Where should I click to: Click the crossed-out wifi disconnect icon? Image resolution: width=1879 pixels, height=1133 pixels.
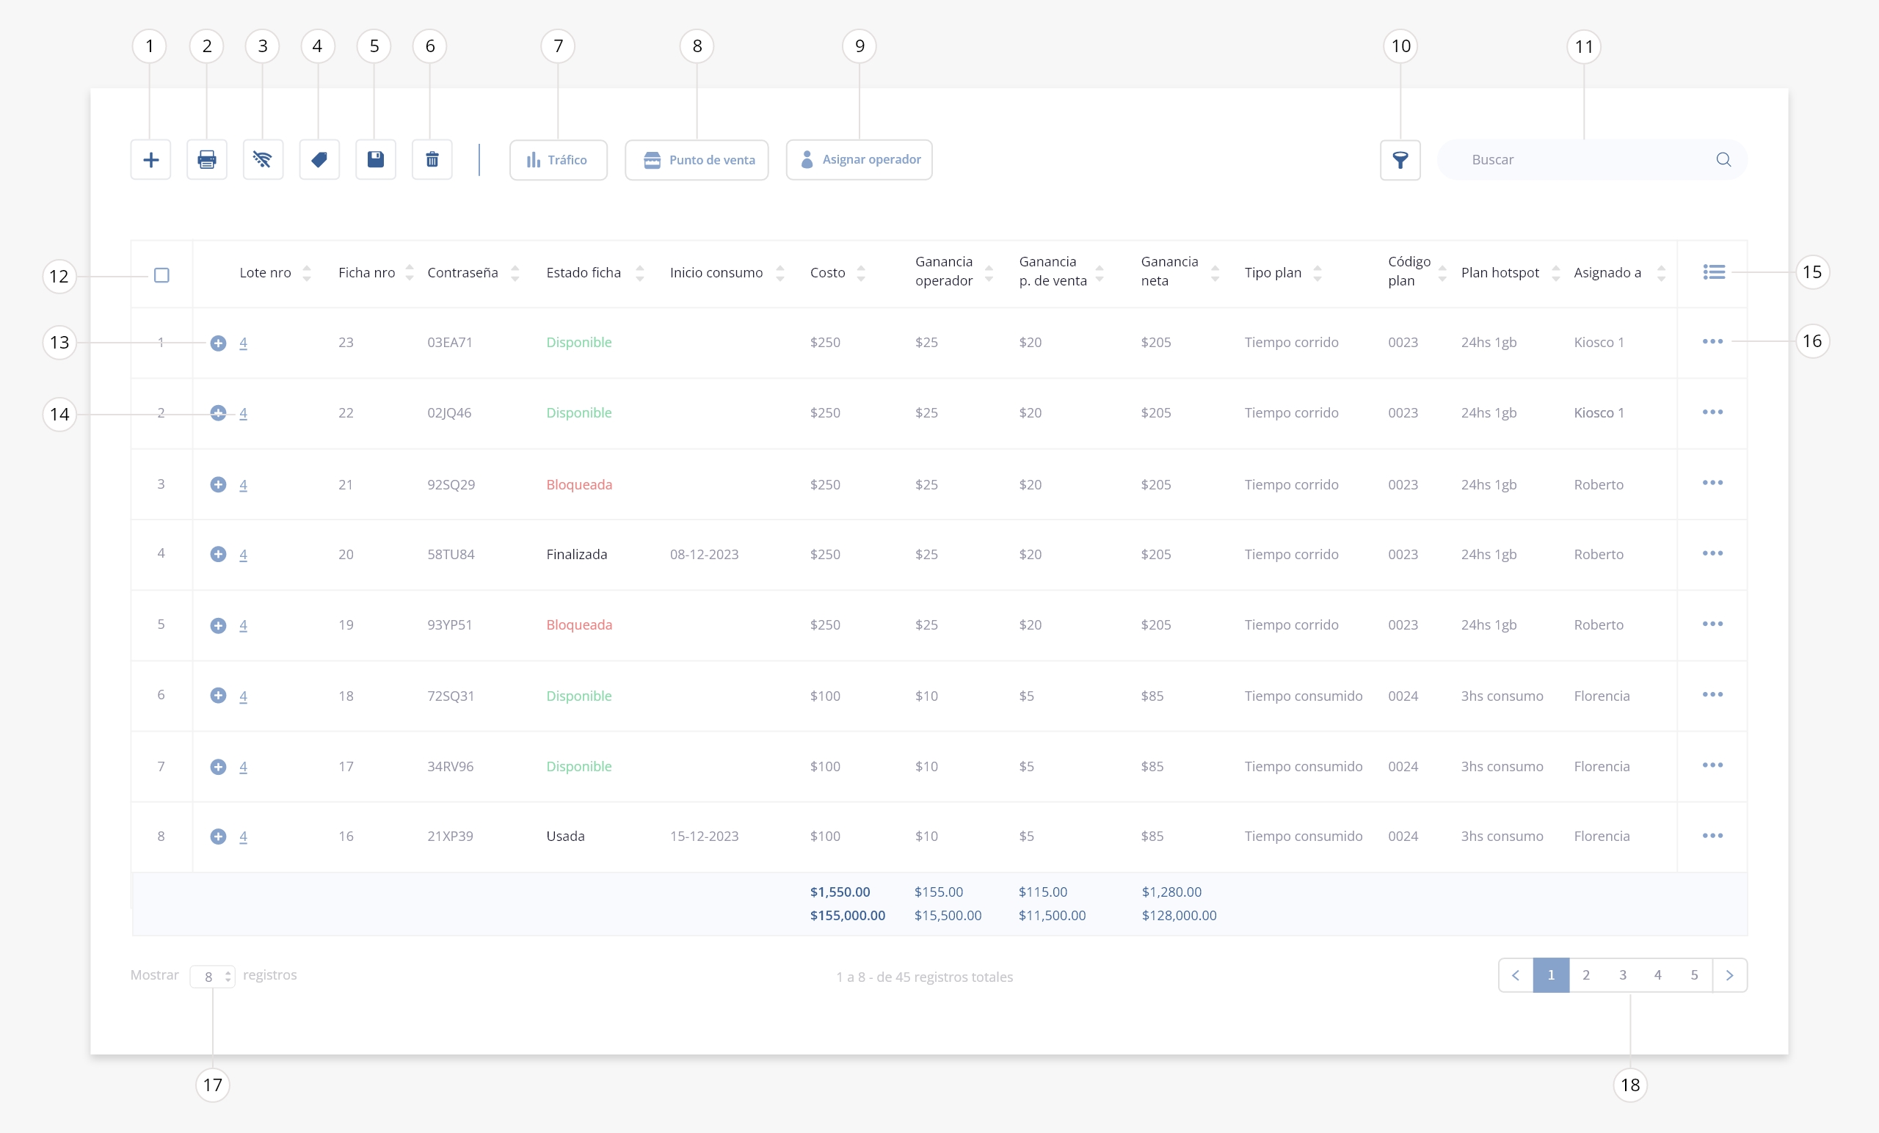263,160
